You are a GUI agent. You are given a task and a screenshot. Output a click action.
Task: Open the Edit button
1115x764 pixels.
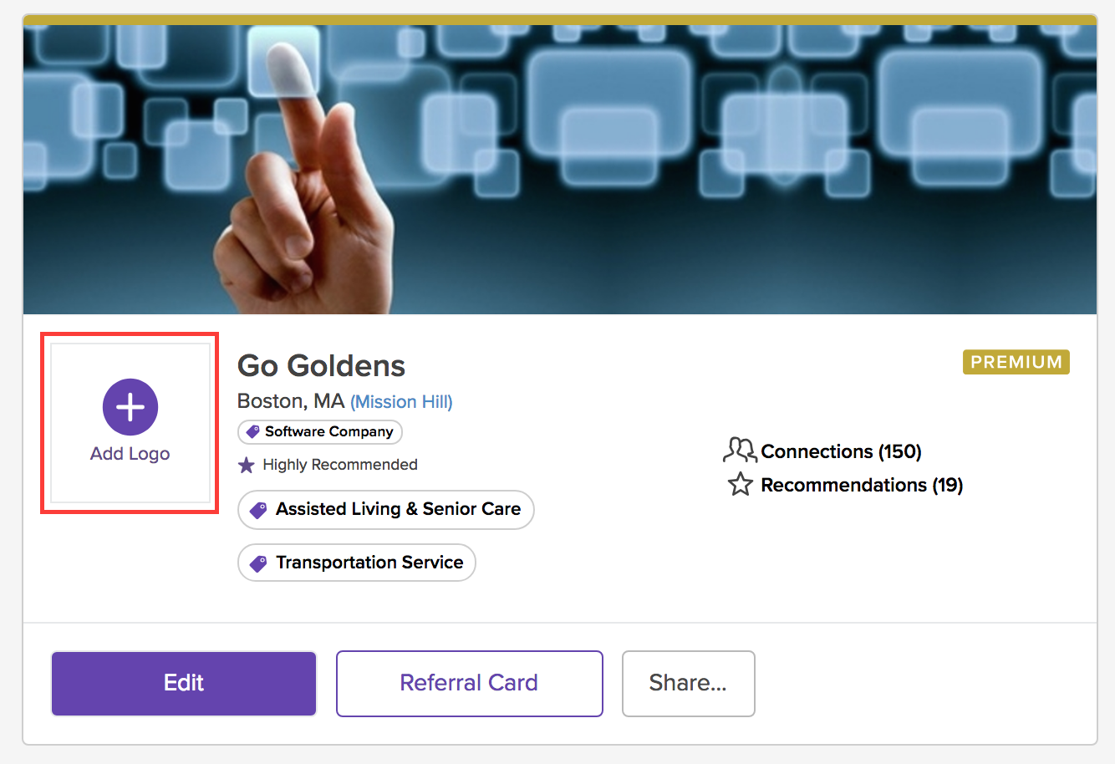pyautogui.click(x=184, y=684)
